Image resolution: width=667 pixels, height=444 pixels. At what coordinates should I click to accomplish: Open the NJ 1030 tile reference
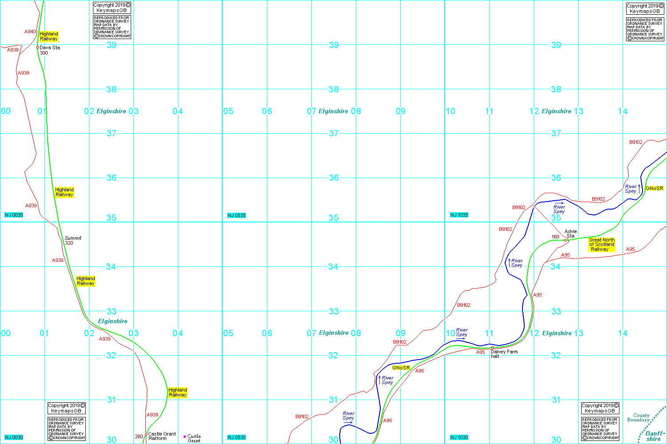459,438
